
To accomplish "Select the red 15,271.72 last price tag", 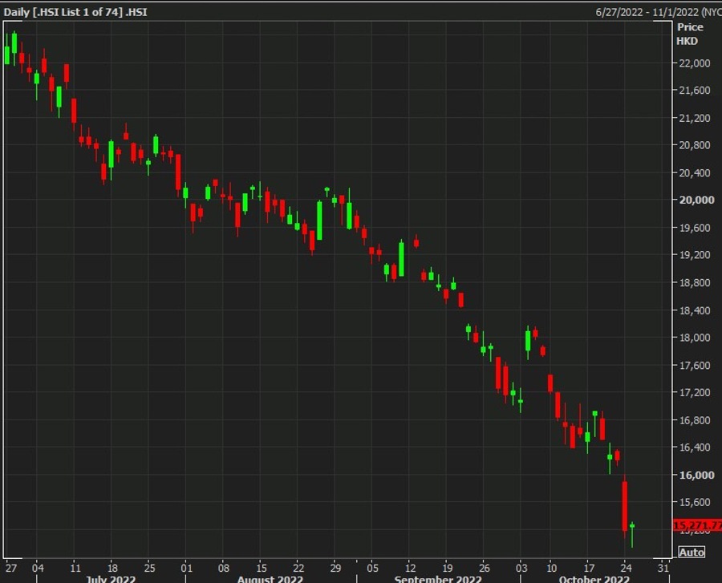I will pos(696,526).
